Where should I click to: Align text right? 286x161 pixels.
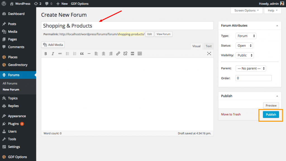coord(111,54)
